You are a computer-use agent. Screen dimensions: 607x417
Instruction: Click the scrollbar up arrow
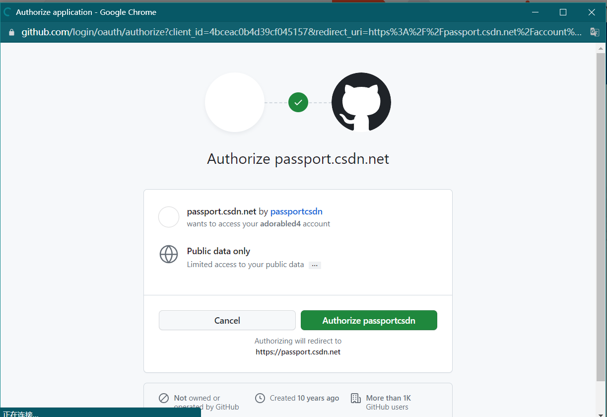pyautogui.click(x=601, y=48)
